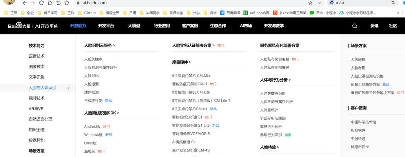Open 智能视频分析盒G1-Lite link
Image resolution: width=405 pixels, height=157 pixels.
tap(191, 126)
